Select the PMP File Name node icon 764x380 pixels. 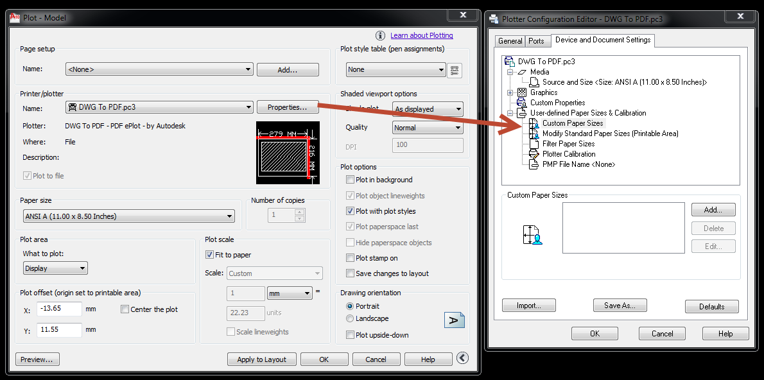[x=535, y=164]
